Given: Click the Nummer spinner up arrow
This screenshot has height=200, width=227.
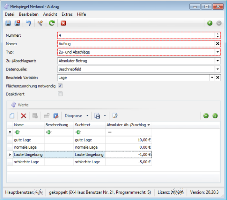Looking at the screenshot, I should [x=218, y=34].
